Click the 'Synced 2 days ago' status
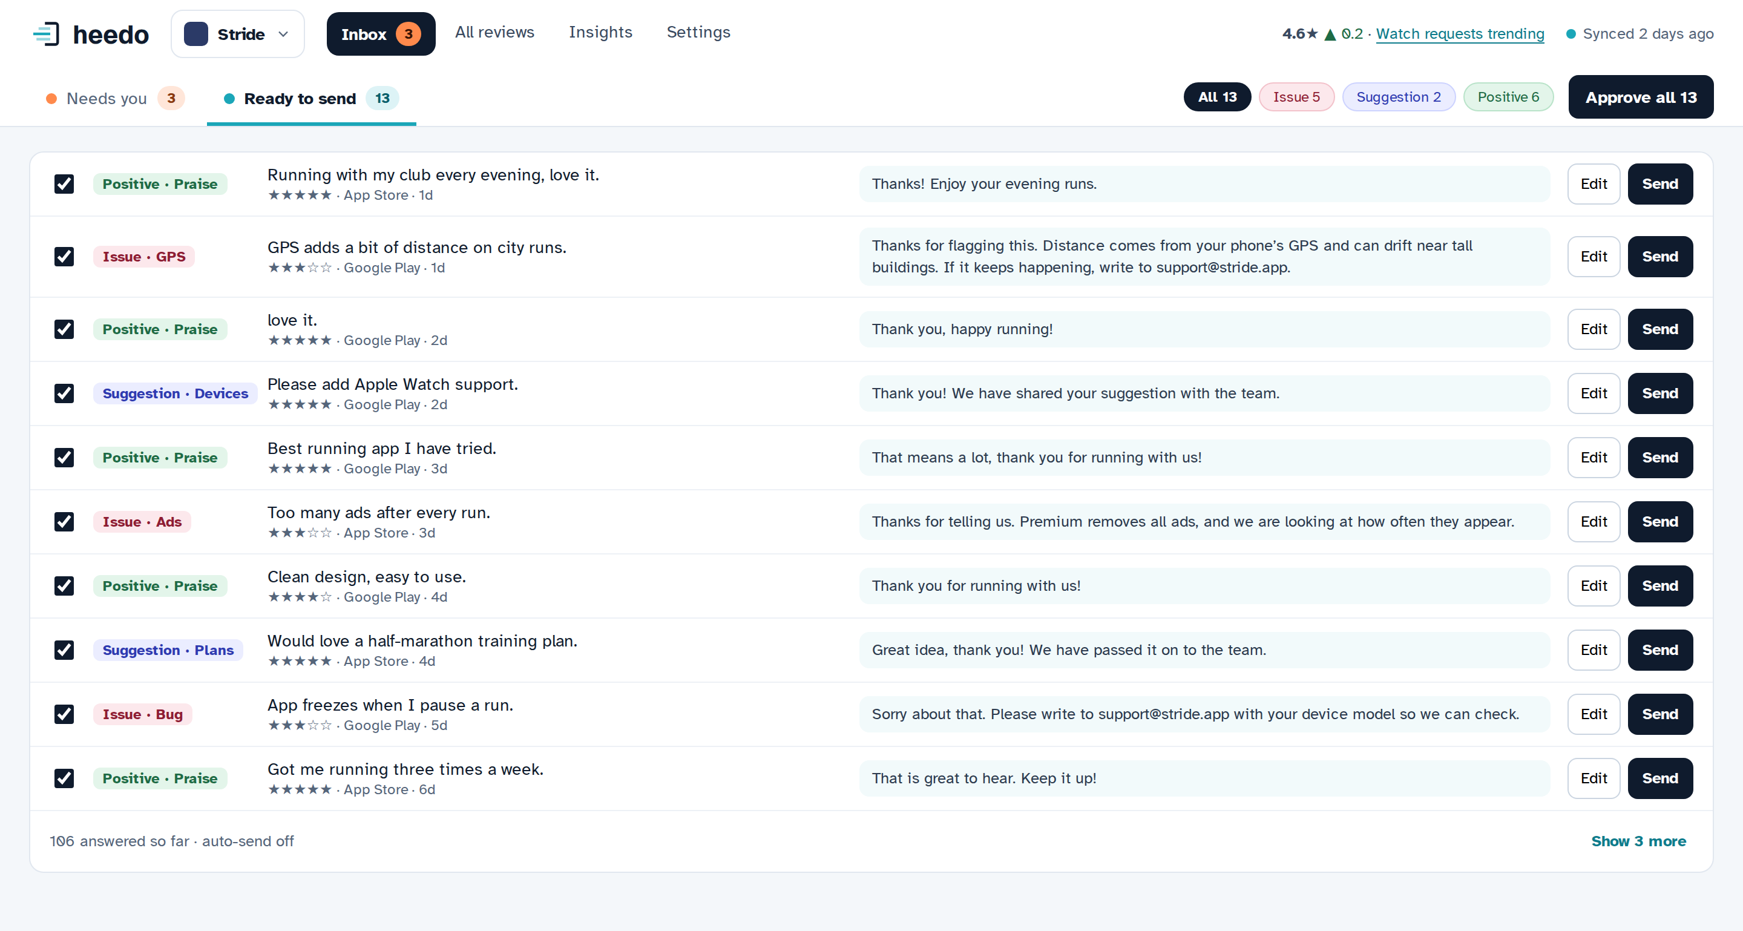1743x931 pixels. pos(1640,34)
